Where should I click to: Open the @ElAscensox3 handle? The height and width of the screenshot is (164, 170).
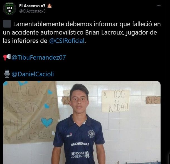tap(32, 11)
